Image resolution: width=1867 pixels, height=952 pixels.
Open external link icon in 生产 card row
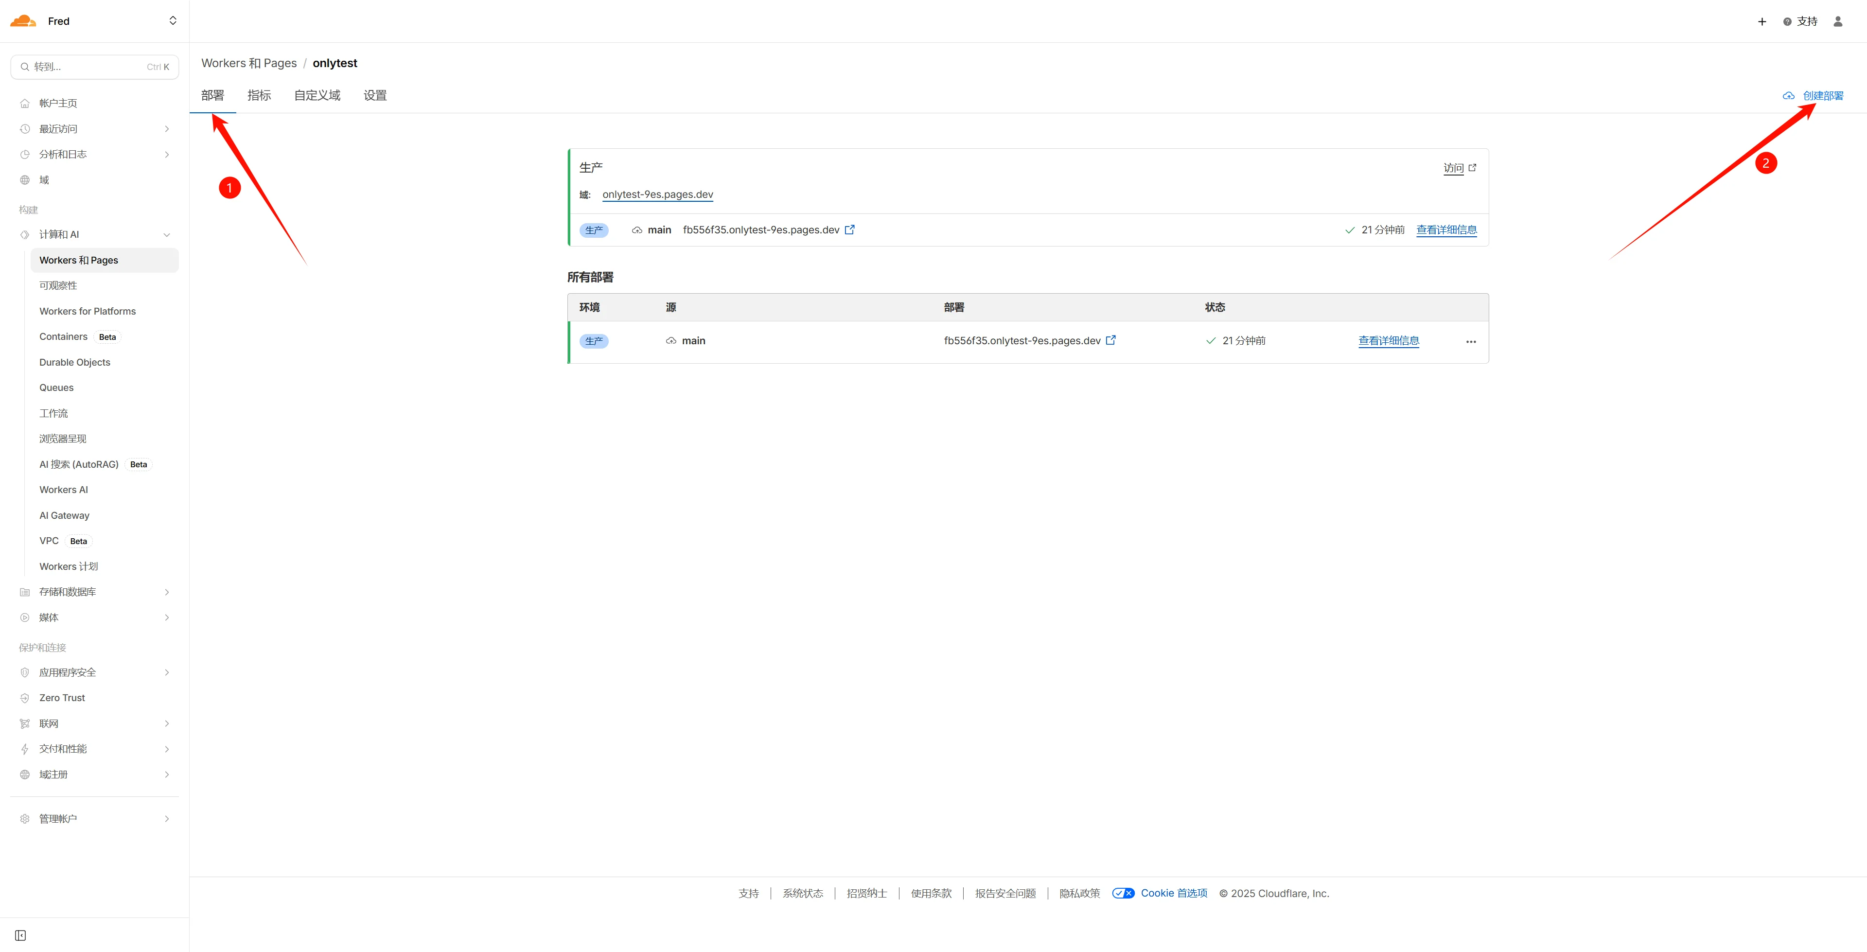click(849, 230)
